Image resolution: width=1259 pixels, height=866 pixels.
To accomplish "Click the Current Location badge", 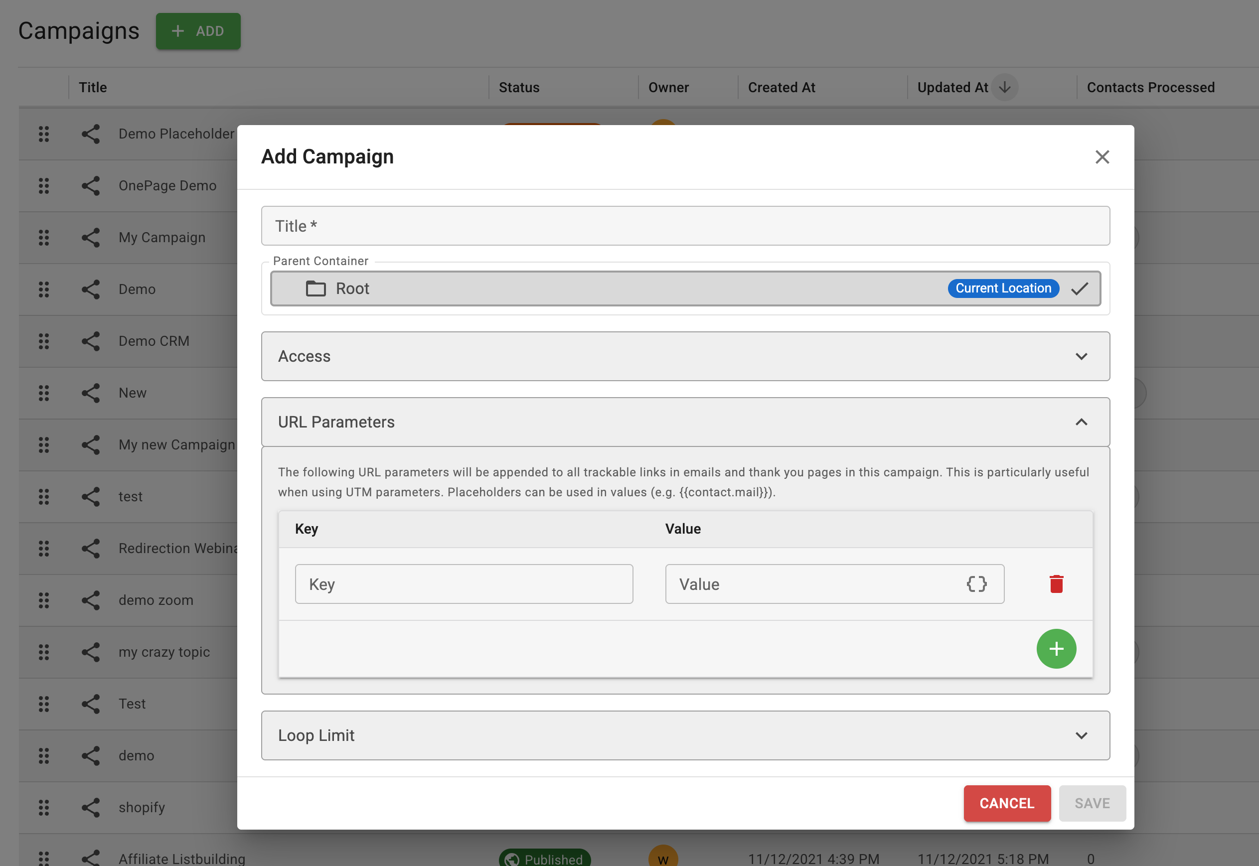I will click(x=1003, y=288).
